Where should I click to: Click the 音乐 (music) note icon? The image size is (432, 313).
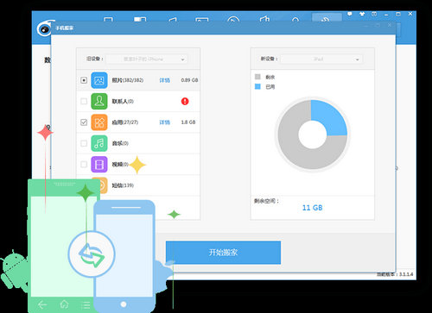coord(99,143)
